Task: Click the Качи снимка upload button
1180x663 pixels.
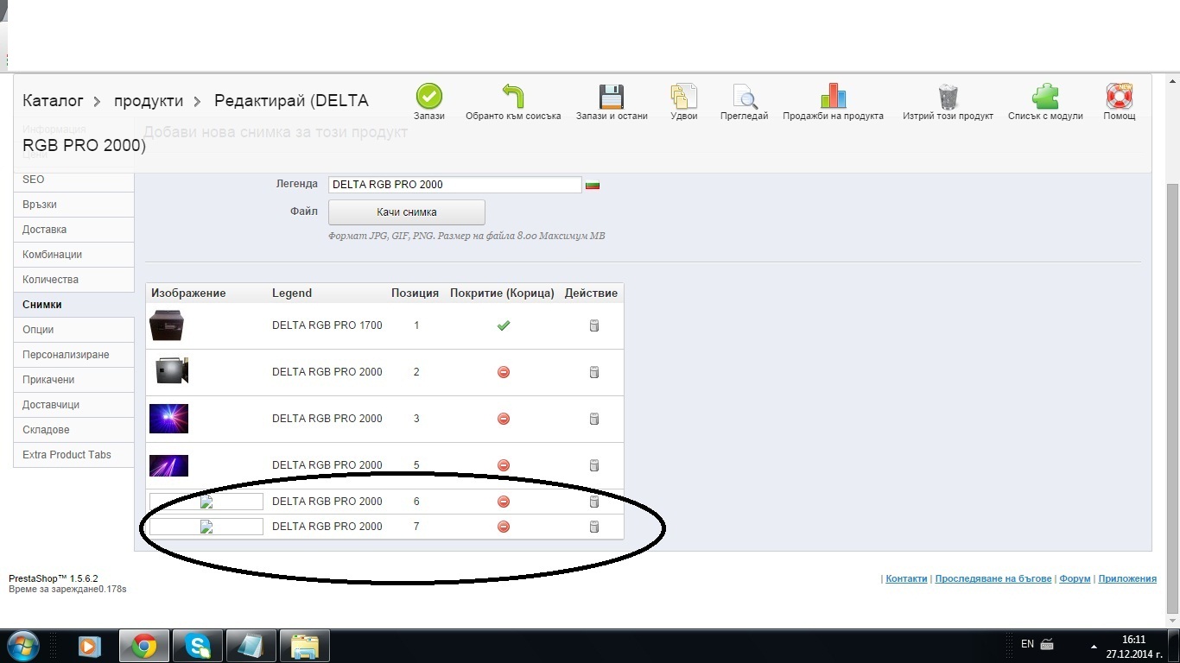Action: pos(407,212)
